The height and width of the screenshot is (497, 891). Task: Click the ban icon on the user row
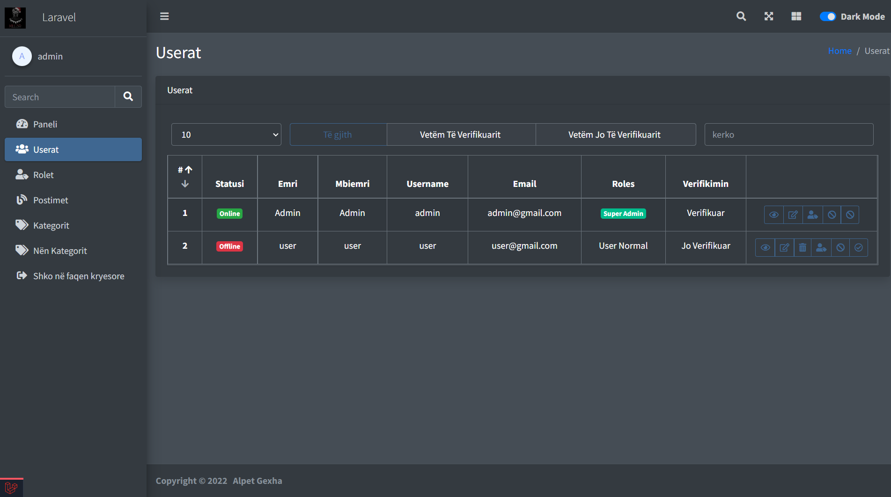[840, 247]
